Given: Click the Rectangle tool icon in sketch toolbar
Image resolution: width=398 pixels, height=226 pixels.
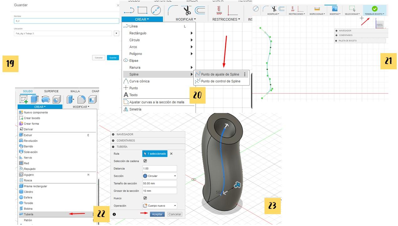Looking at the screenshot, I should tap(142, 10).
